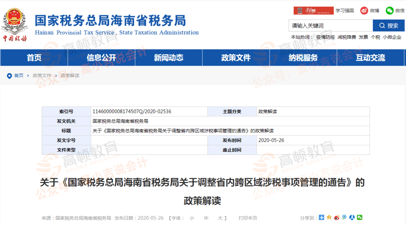406x225 pixels.
Task: Select font size 大 for article text
Action: [x=220, y=217]
